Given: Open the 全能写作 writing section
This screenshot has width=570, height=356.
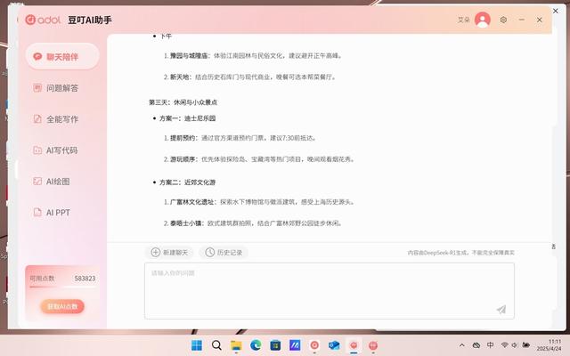Looking at the screenshot, I should pos(62,119).
